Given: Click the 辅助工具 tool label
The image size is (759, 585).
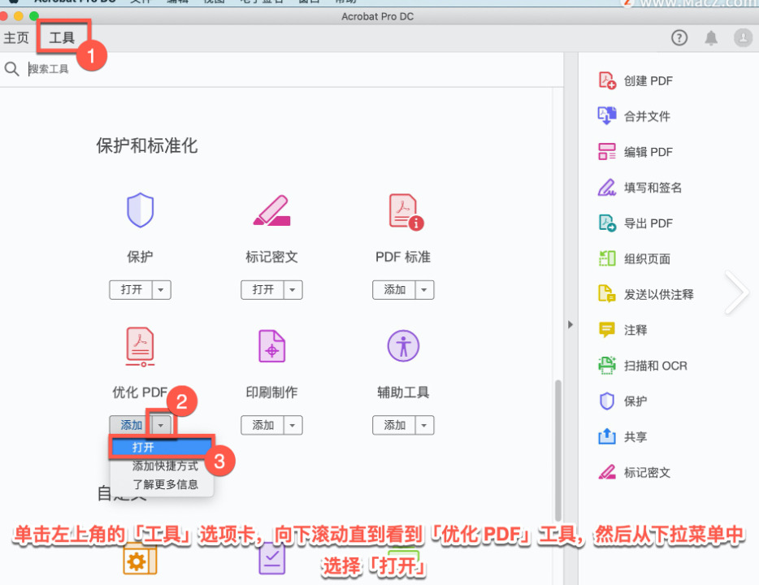Looking at the screenshot, I should coord(403,392).
